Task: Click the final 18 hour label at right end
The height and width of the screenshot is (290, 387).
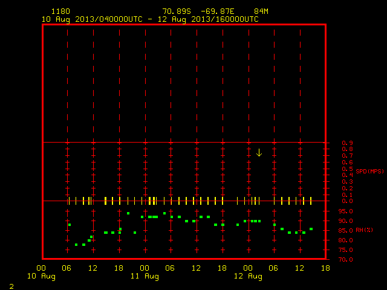Action: [325, 268]
